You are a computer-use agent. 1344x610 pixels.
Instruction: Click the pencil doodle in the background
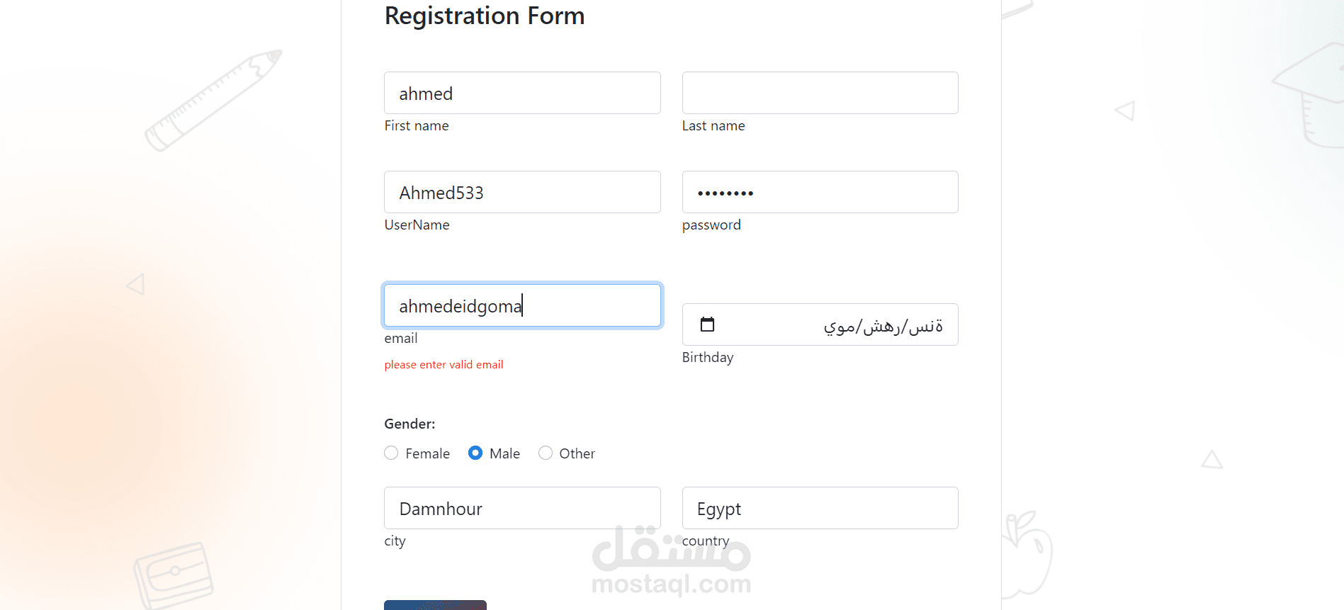coord(214,100)
